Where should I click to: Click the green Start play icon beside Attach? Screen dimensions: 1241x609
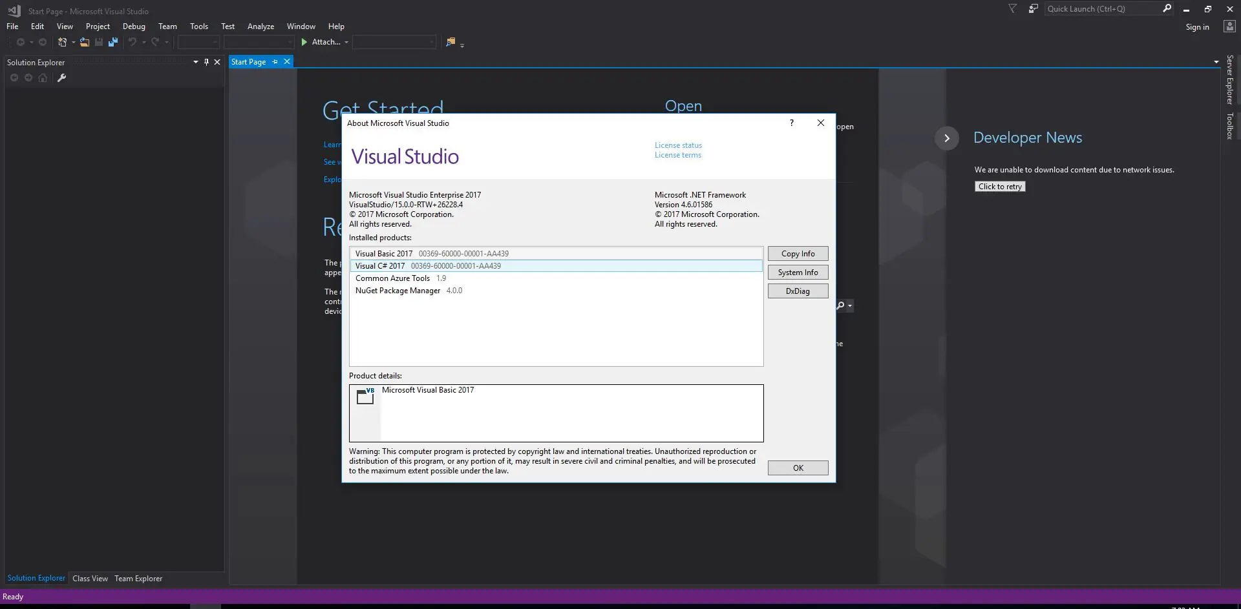pyautogui.click(x=304, y=42)
